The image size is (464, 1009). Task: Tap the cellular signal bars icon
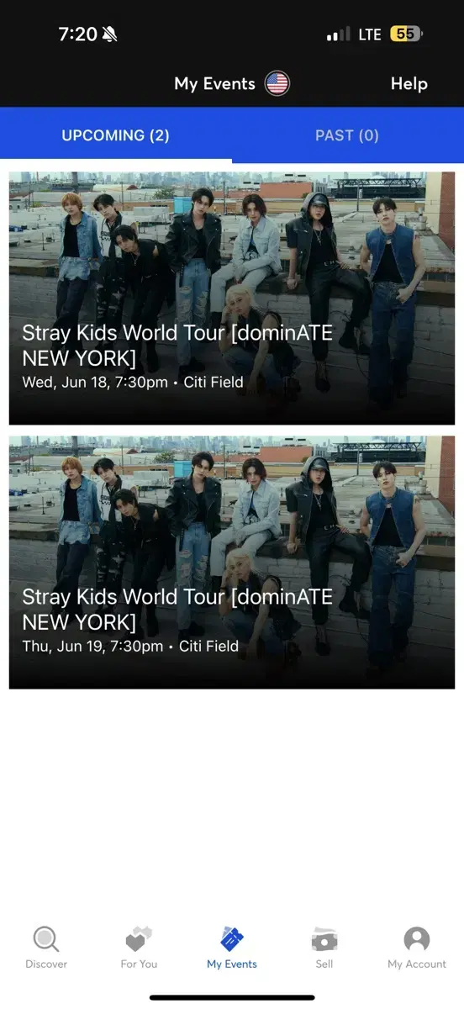point(338,34)
